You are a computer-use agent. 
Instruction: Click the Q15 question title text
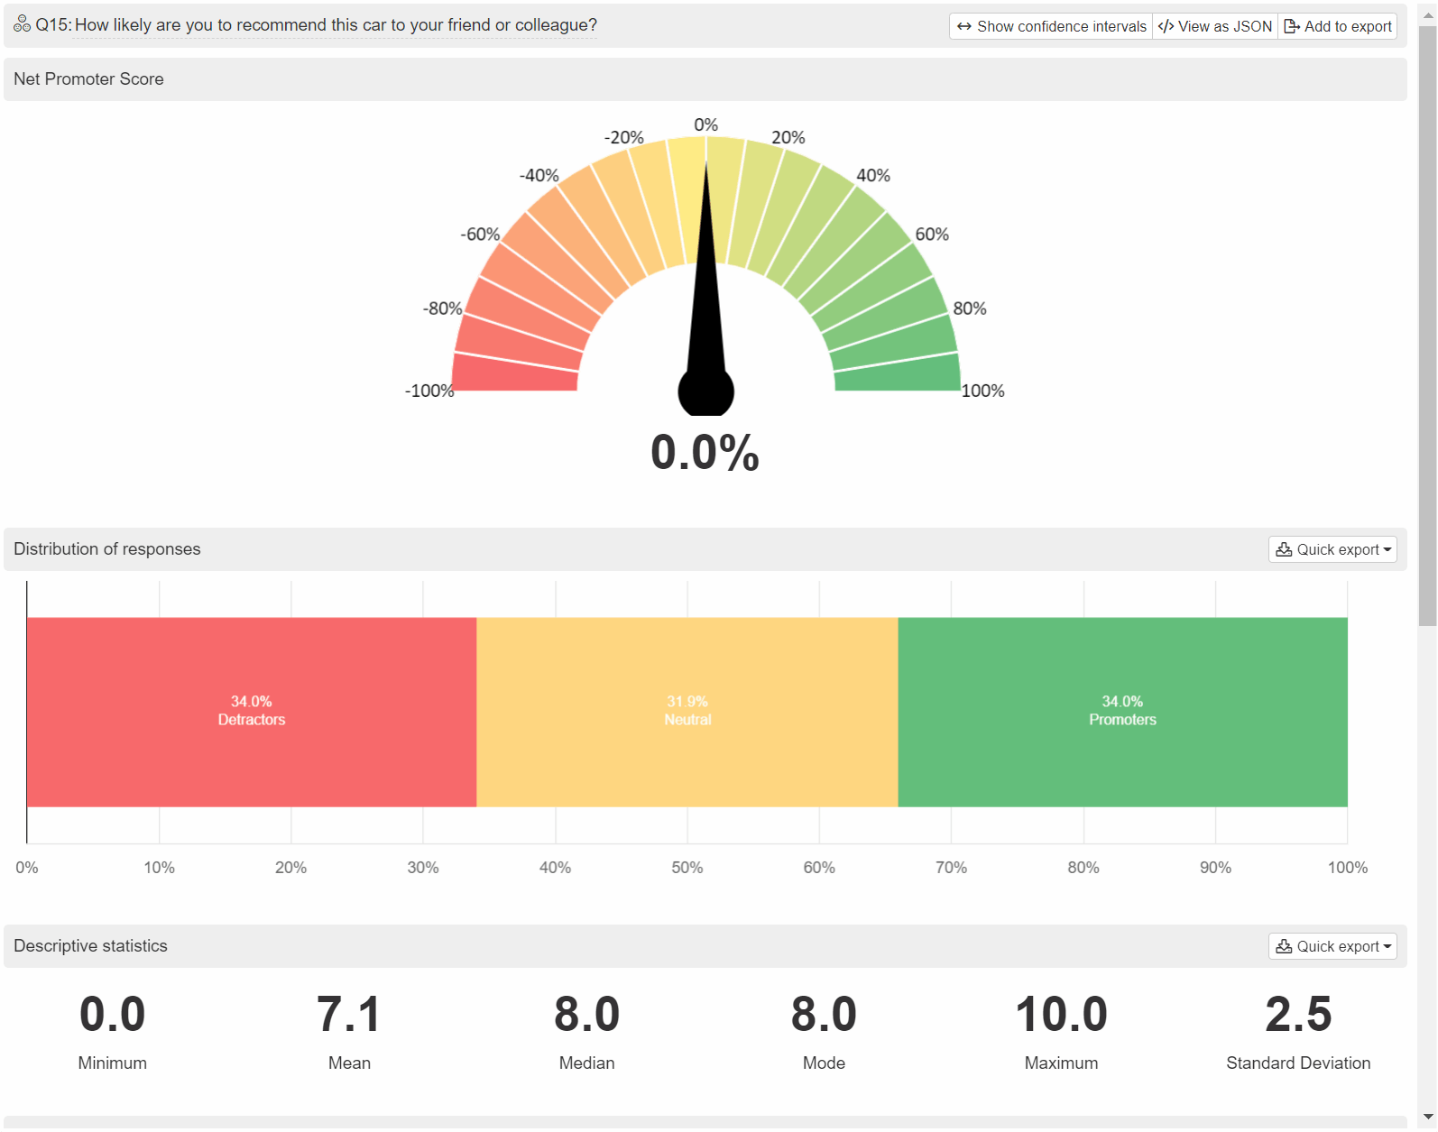(x=336, y=25)
